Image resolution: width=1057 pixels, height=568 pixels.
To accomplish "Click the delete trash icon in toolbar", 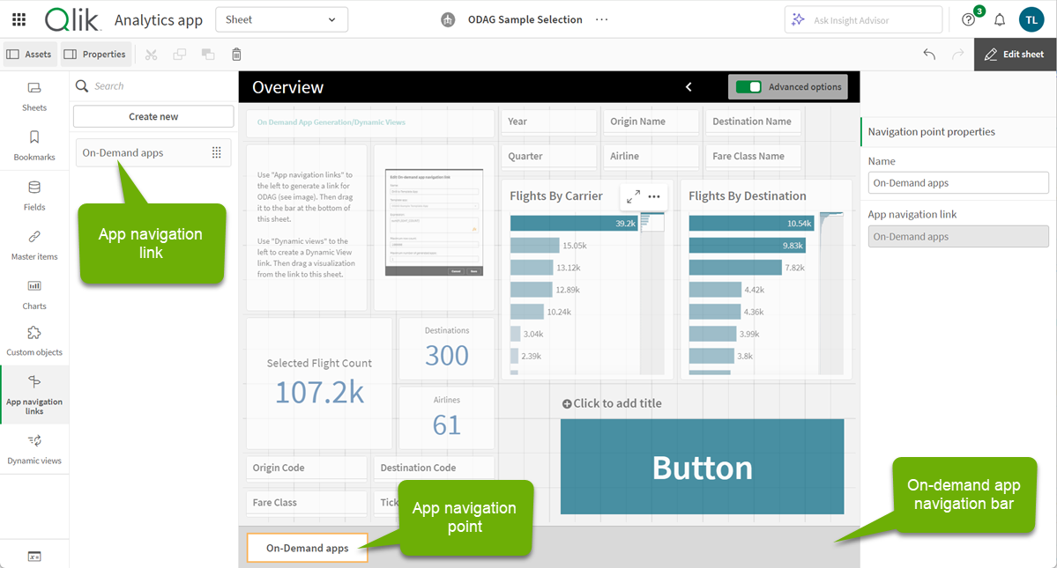I will tap(236, 55).
